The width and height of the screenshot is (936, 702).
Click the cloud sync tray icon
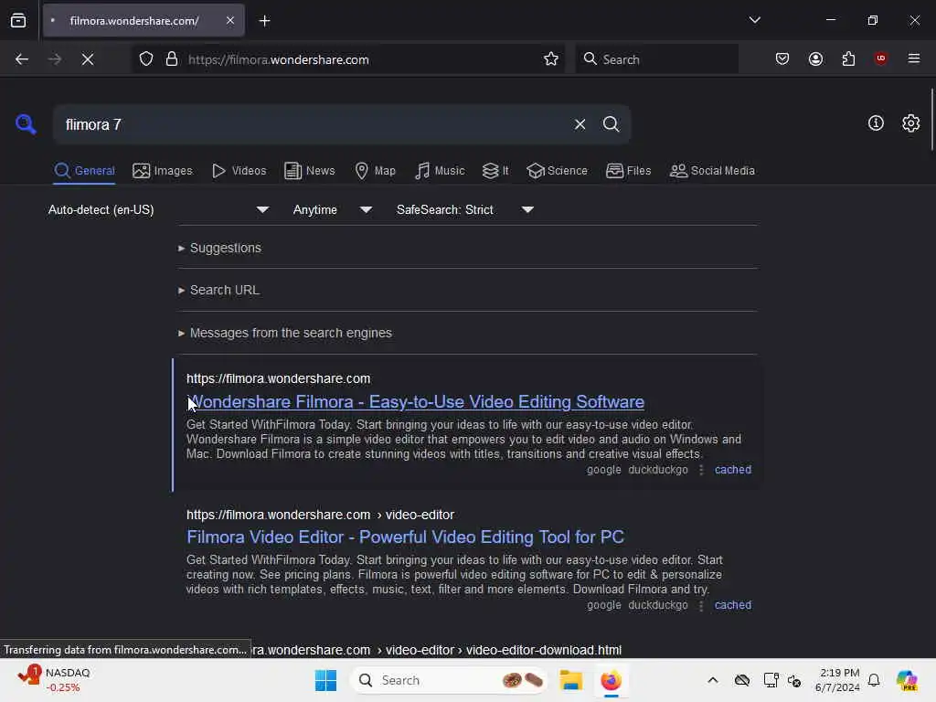[x=742, y=680]
